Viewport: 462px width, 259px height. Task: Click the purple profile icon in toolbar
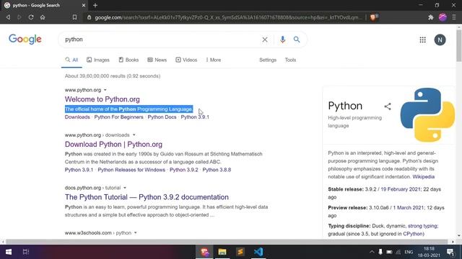(x=443, y=17)
